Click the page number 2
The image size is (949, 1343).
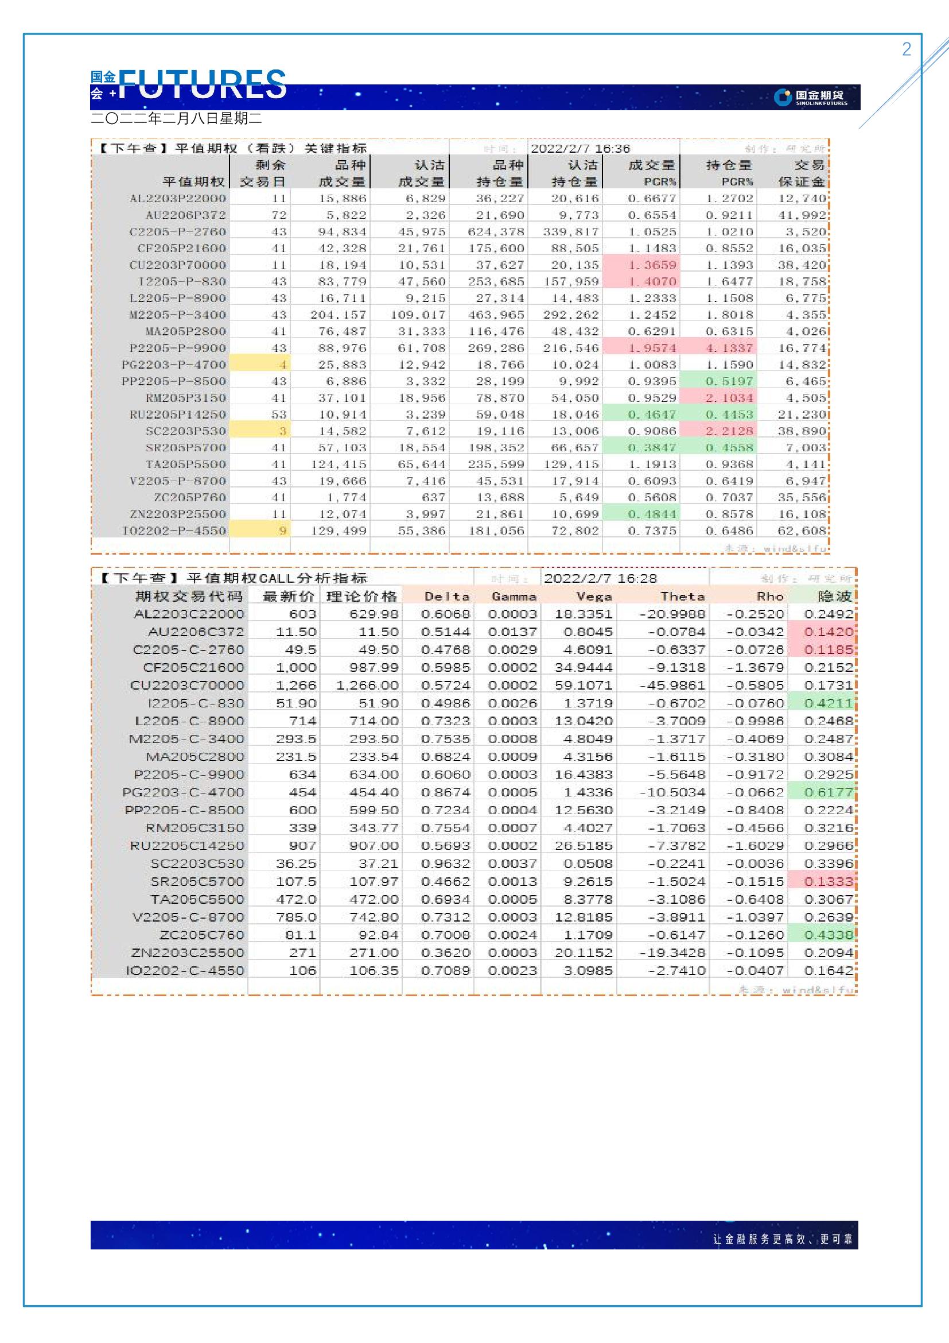click(907, 49)
